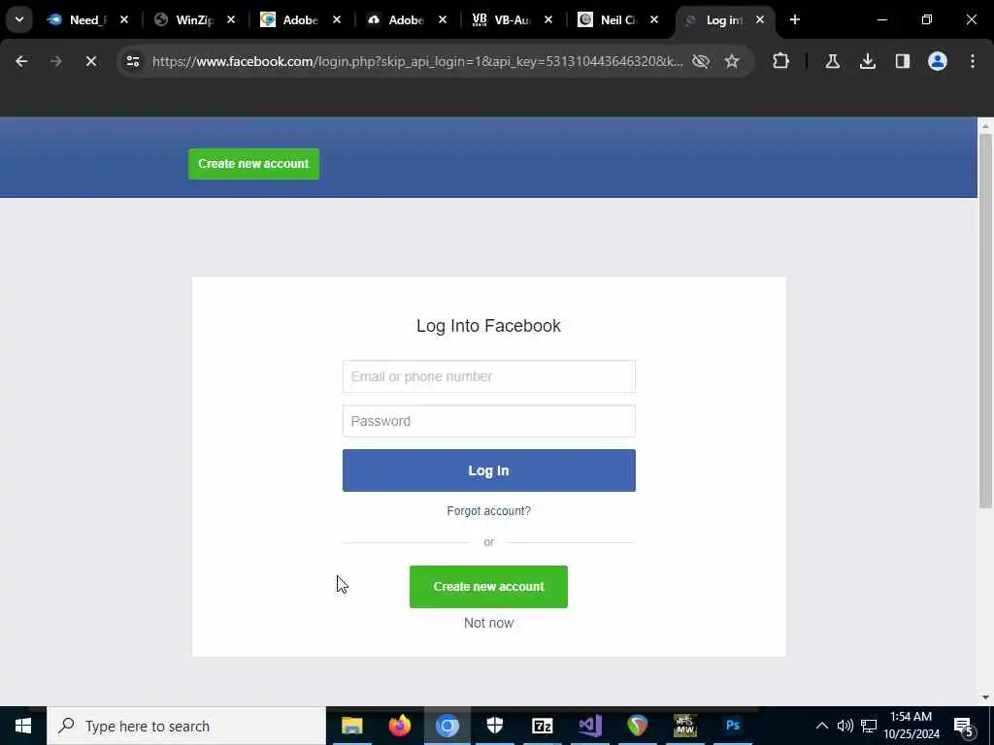Open Windows Security shield taskbar icon

(494, 726)
